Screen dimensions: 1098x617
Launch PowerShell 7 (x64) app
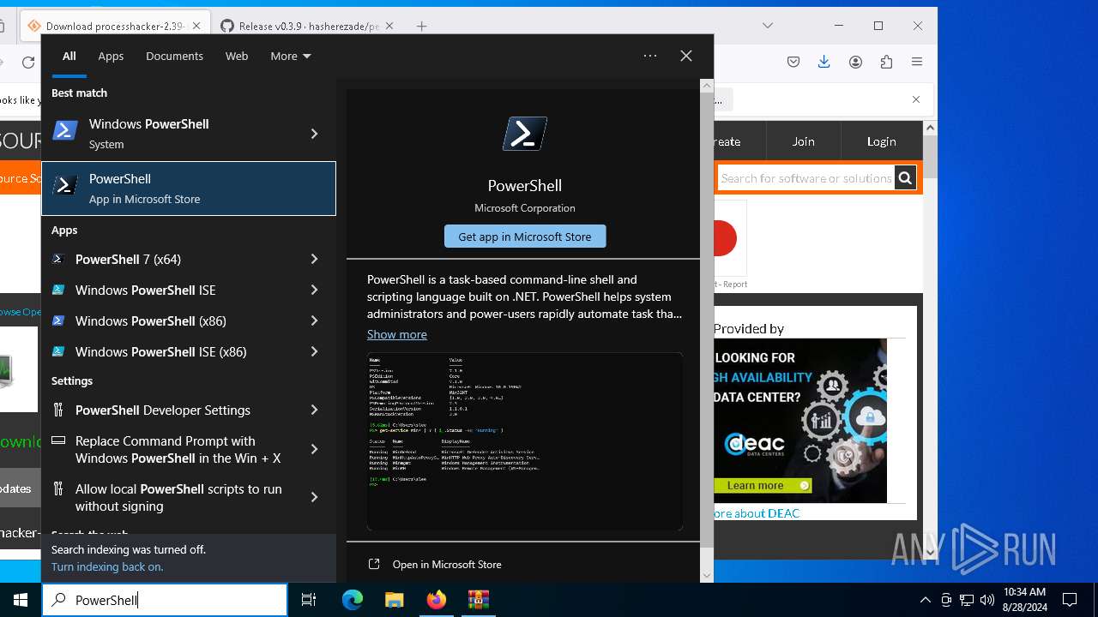click(168, 259)
